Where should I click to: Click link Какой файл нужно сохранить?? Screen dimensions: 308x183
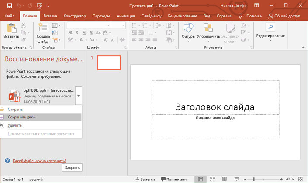click(39, 161)
